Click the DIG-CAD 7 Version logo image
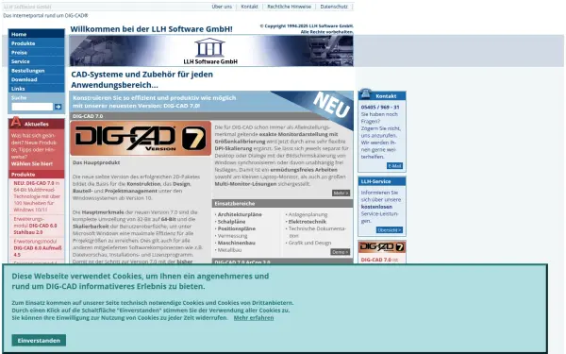This screenshot has width=566, height=354. click(x=141, y=139)
